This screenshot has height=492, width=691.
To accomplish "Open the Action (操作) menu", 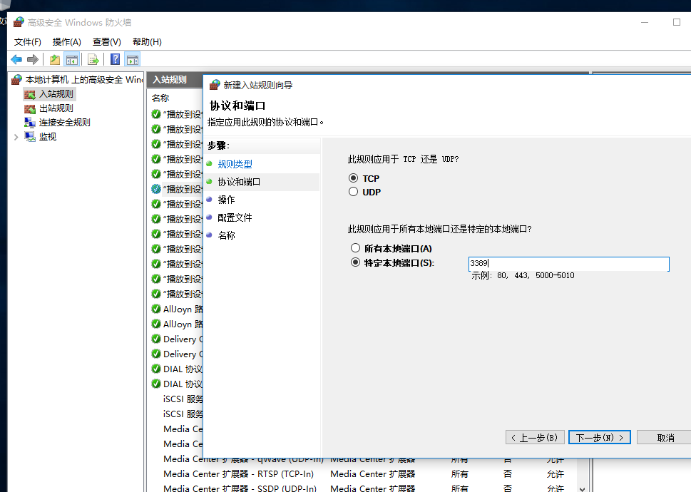I will pyautogui.click(x=66, y=42).
